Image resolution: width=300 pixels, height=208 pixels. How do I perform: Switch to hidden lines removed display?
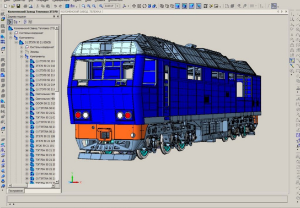(167, 6)
